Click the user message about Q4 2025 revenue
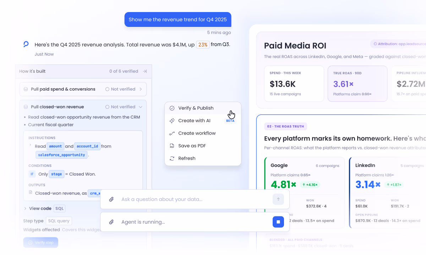This screenshot has height=255, width=426. click(x=178, y=19)
